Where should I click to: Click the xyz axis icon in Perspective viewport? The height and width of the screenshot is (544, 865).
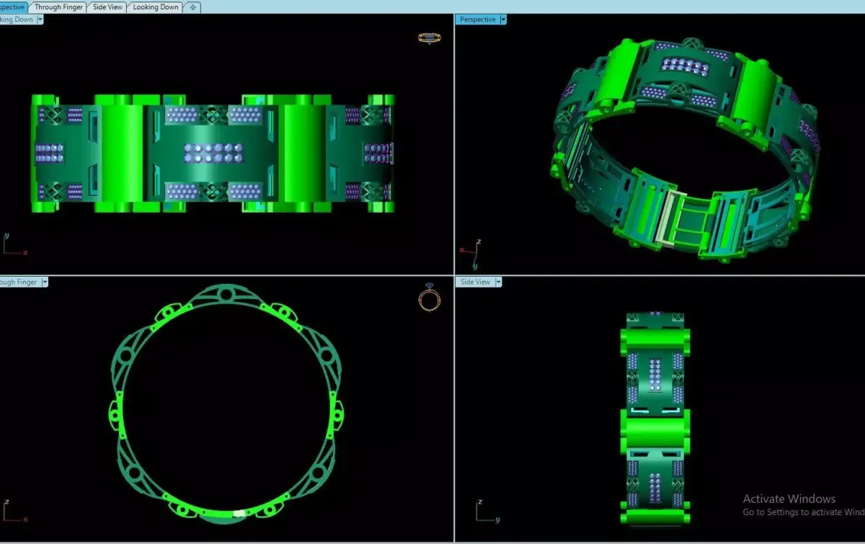coord(469,247)
